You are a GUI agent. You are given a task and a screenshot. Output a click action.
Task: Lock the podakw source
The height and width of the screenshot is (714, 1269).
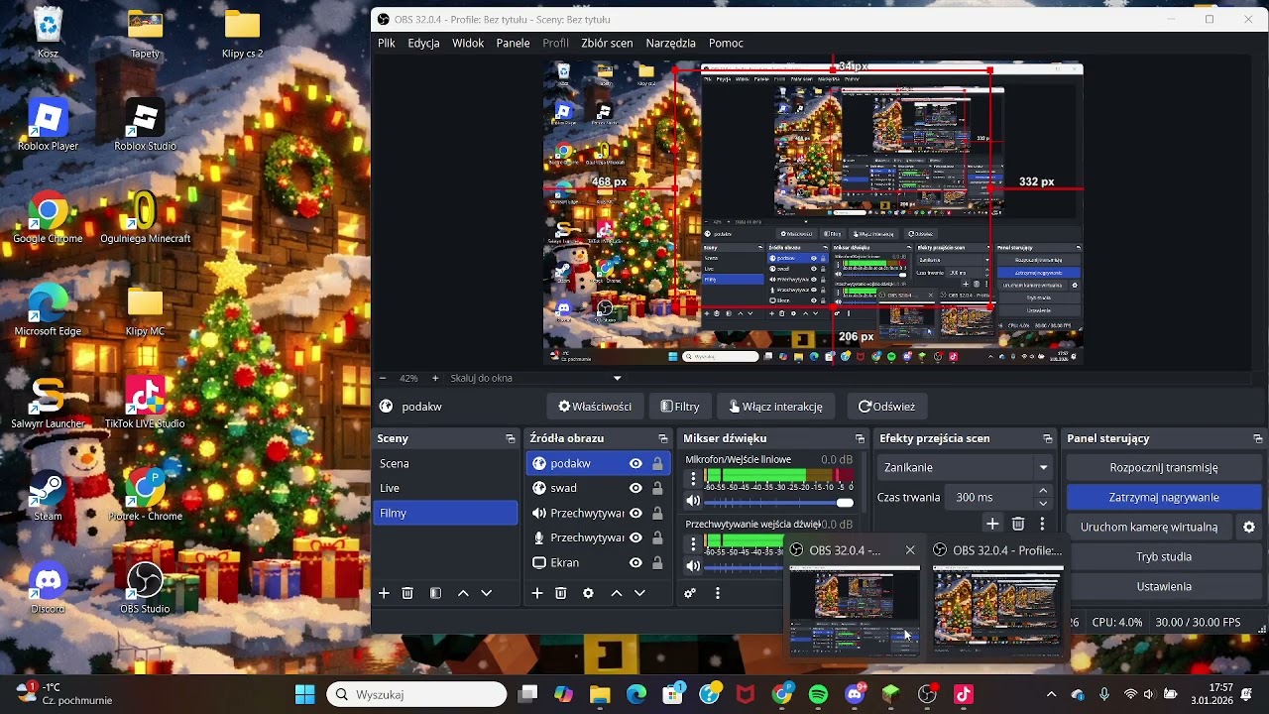[x=657, y=463]
